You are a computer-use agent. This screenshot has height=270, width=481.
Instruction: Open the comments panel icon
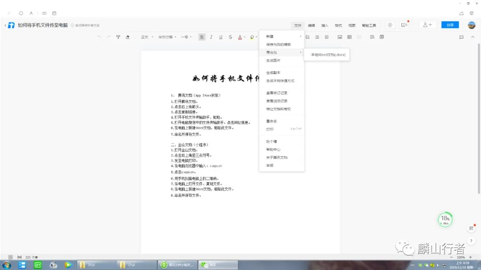pyautogui.click(x=461, y=37)
